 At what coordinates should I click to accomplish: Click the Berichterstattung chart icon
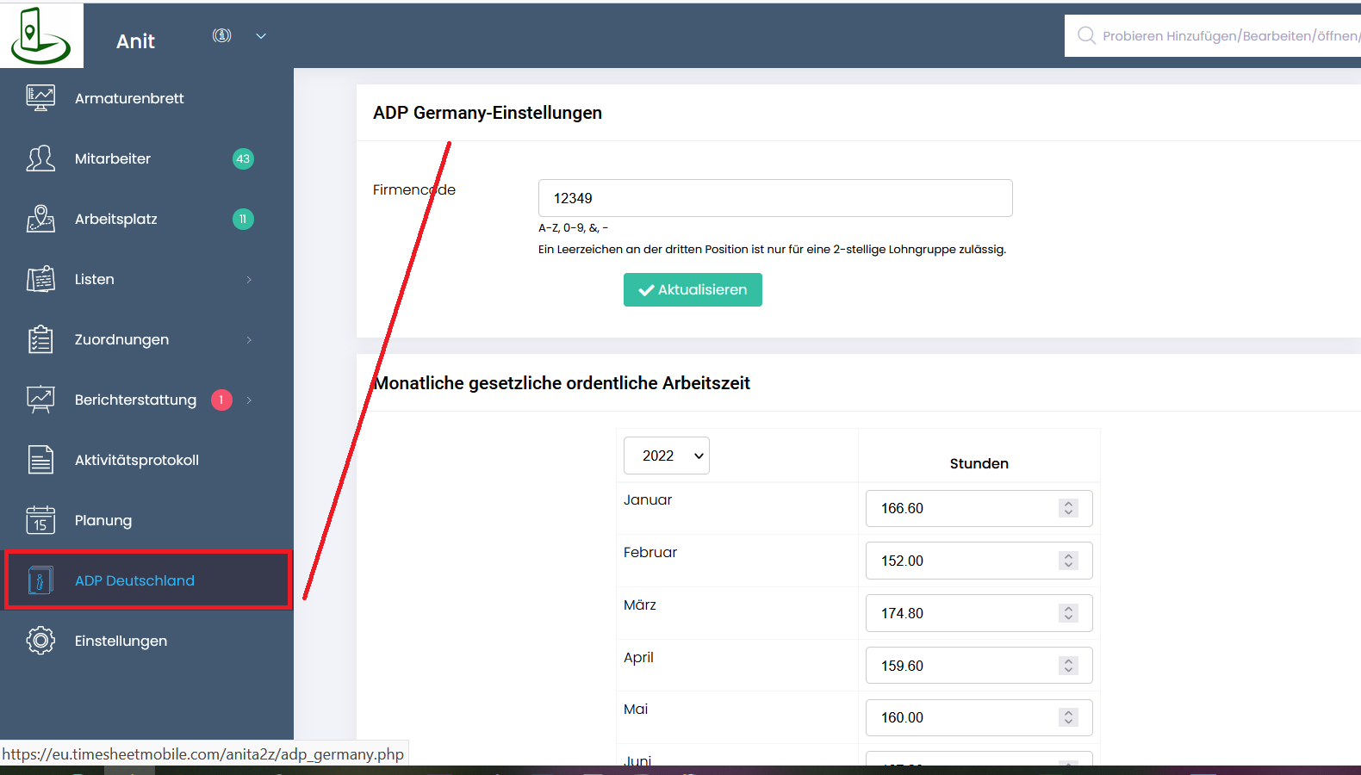tap(40, 400)
